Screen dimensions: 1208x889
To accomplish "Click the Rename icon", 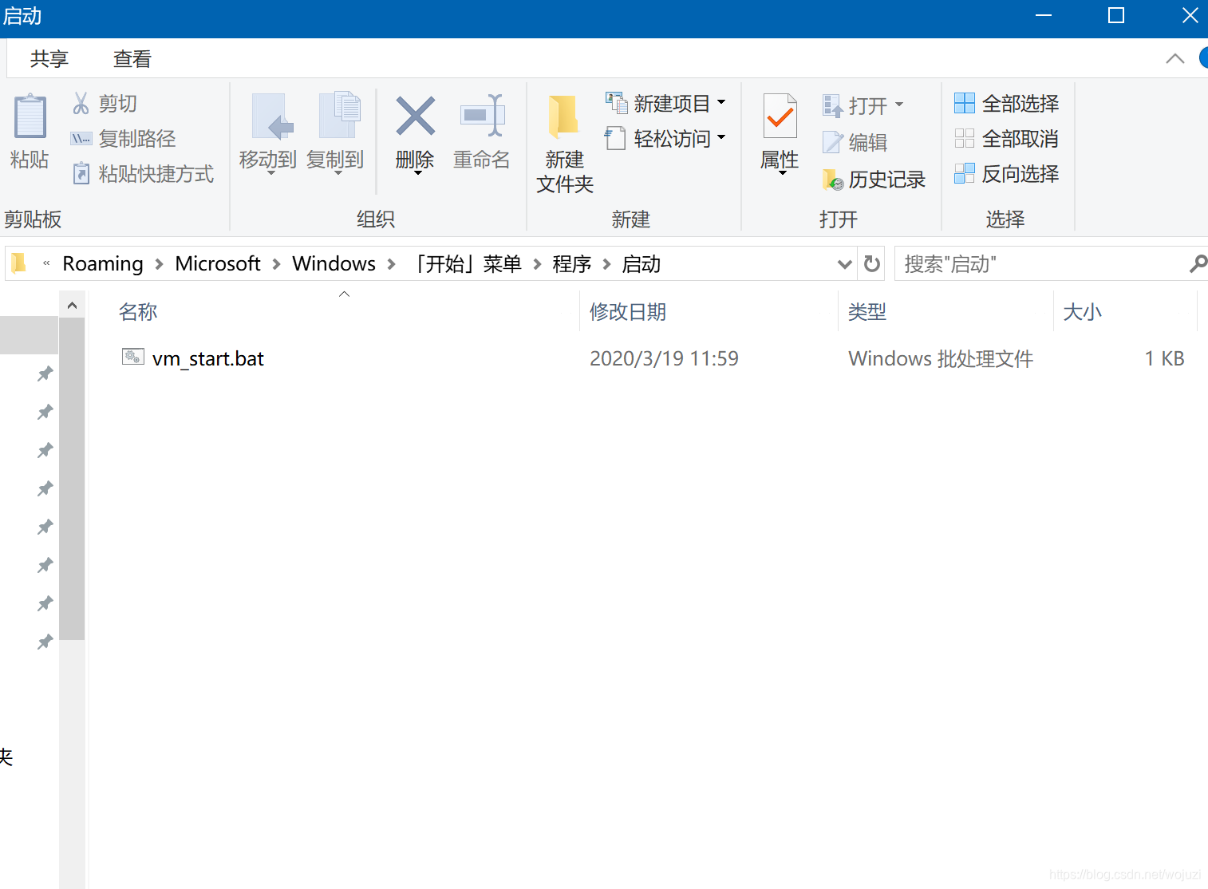I will click(x=483, y=116).
